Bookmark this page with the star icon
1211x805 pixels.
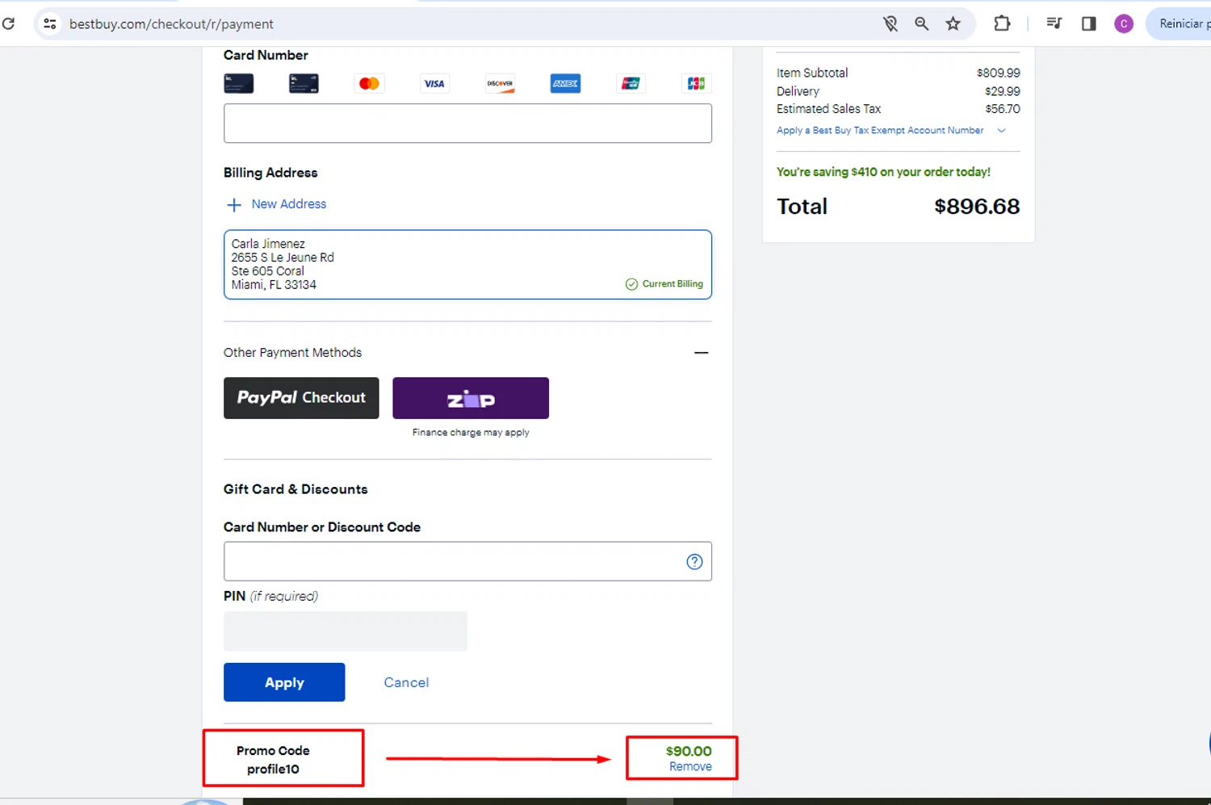pyautogui.click(x=953, y=24)
